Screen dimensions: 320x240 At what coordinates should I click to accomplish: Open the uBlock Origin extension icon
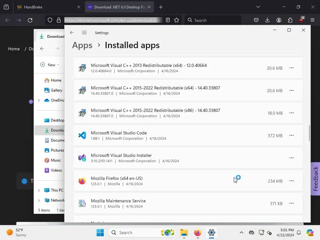(302, 20)
